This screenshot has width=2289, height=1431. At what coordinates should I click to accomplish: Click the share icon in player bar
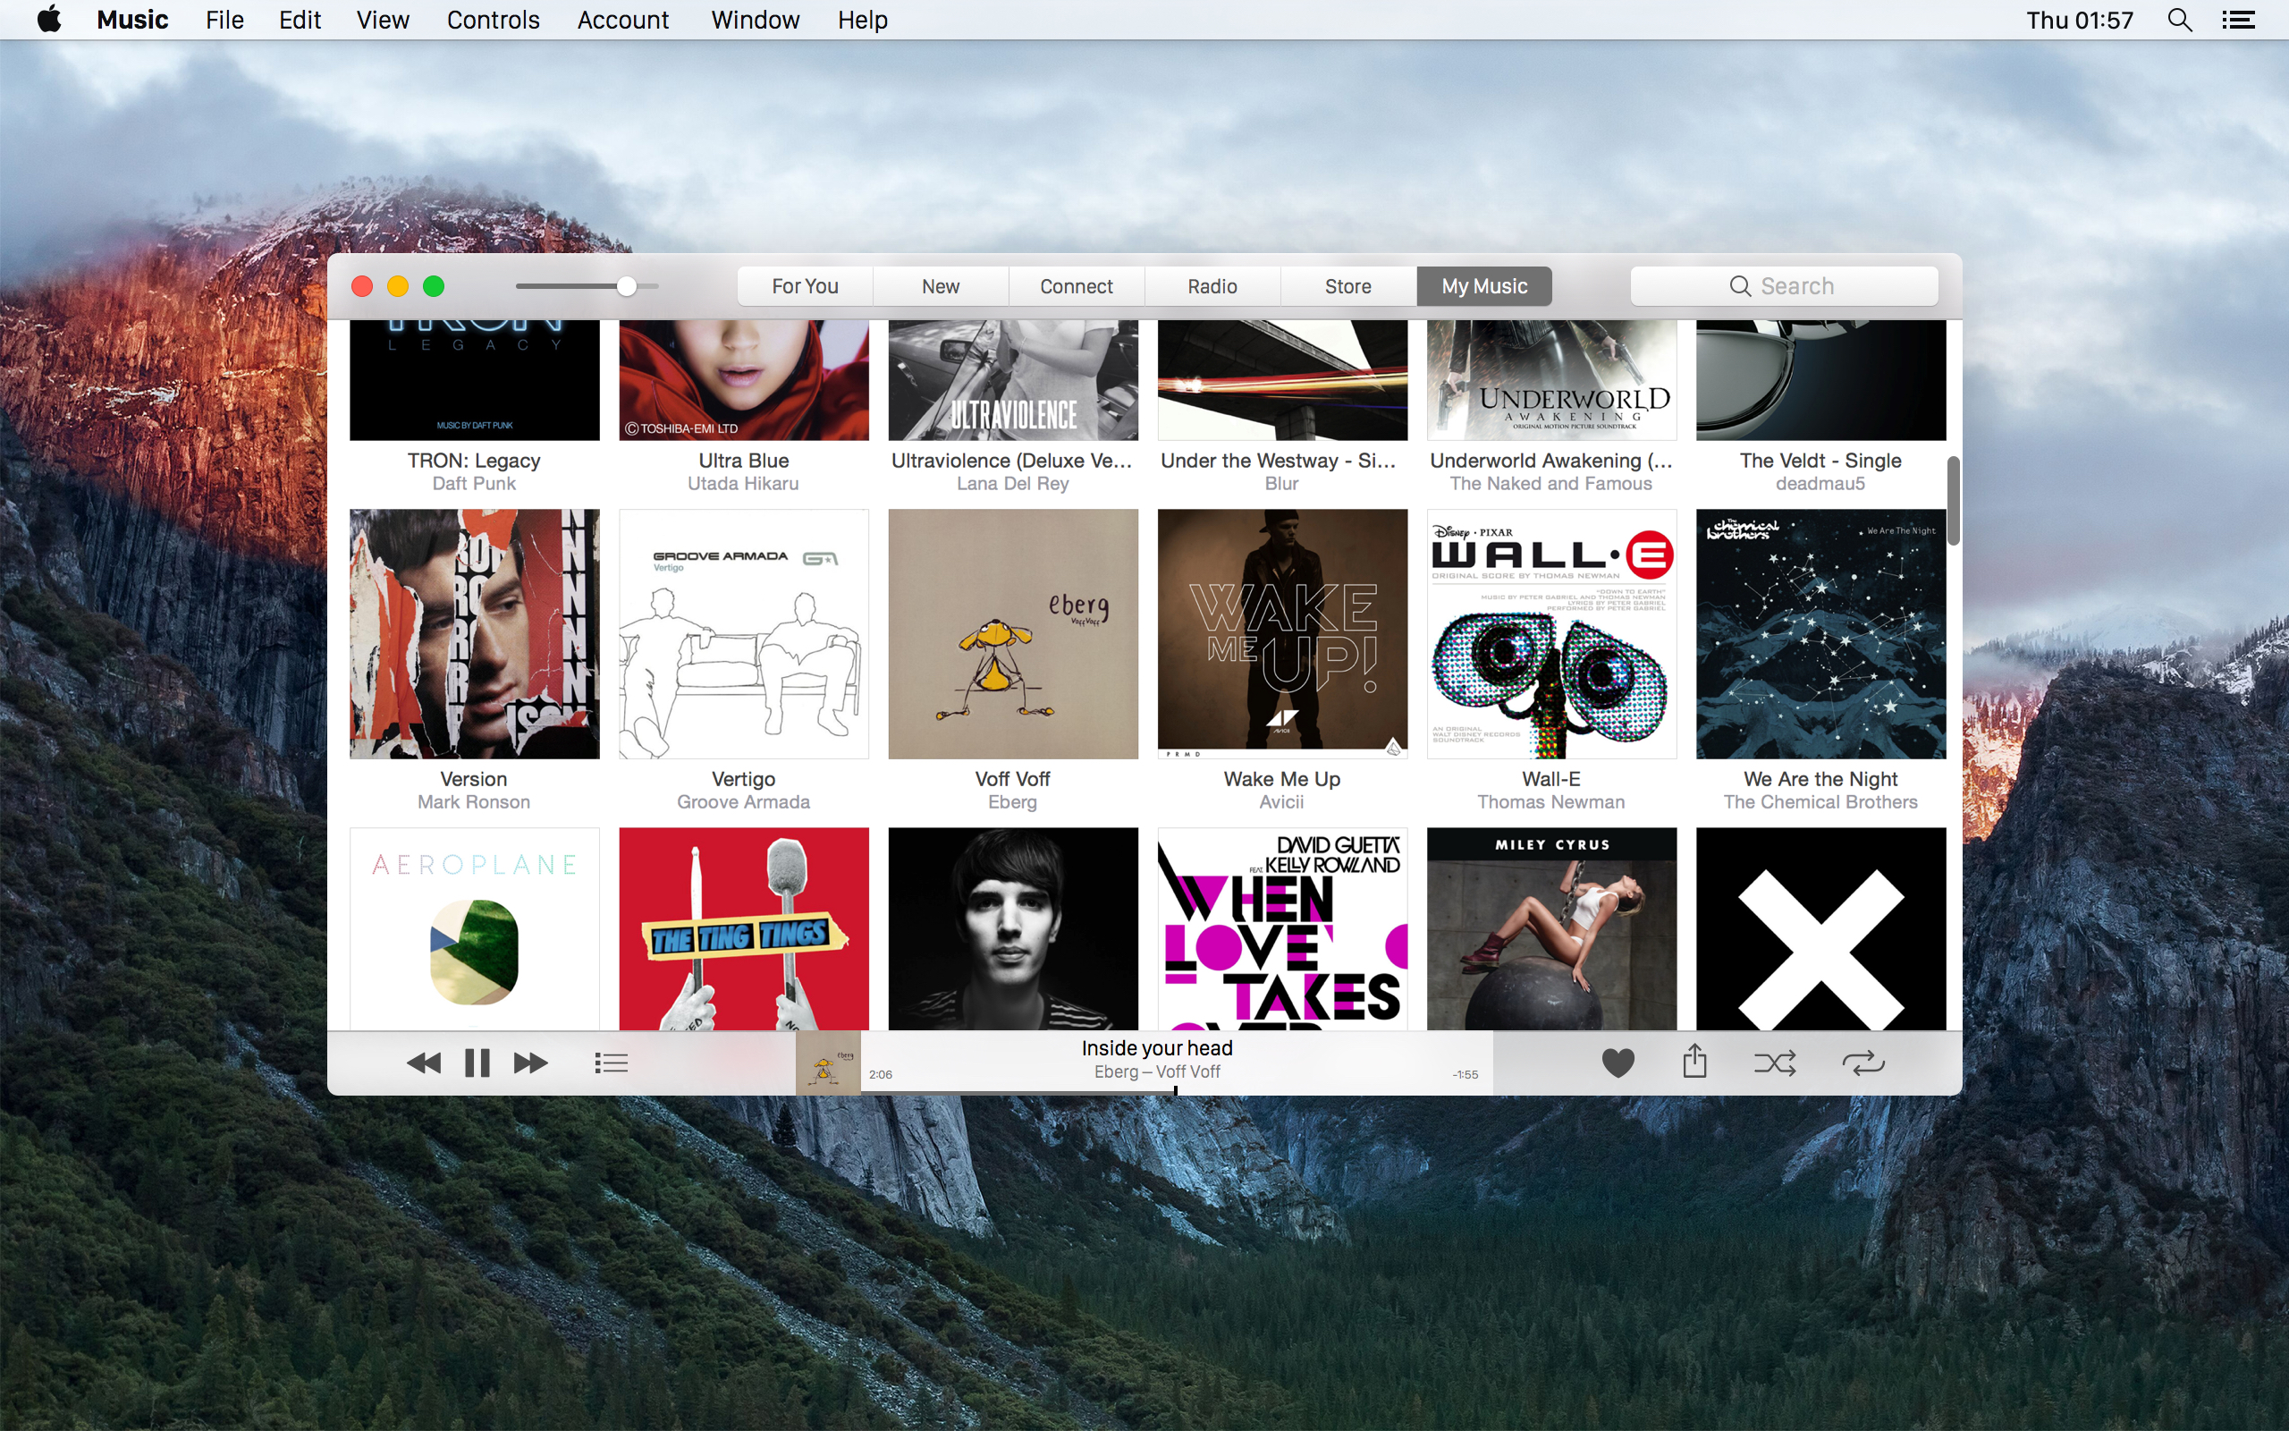tap(1694, 1062)
